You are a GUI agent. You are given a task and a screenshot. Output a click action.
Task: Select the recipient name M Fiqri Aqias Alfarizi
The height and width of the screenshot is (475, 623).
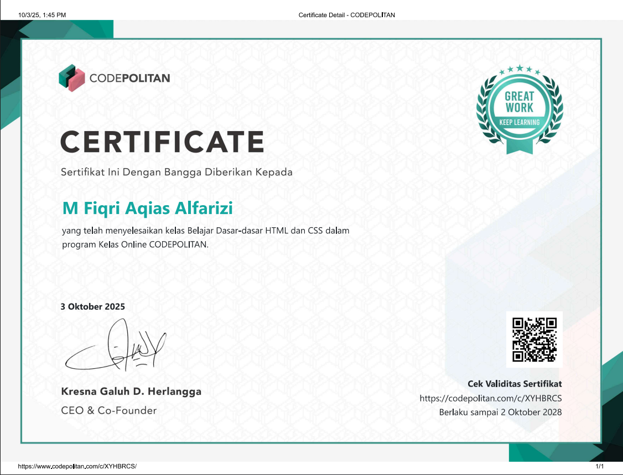(148, 208)
